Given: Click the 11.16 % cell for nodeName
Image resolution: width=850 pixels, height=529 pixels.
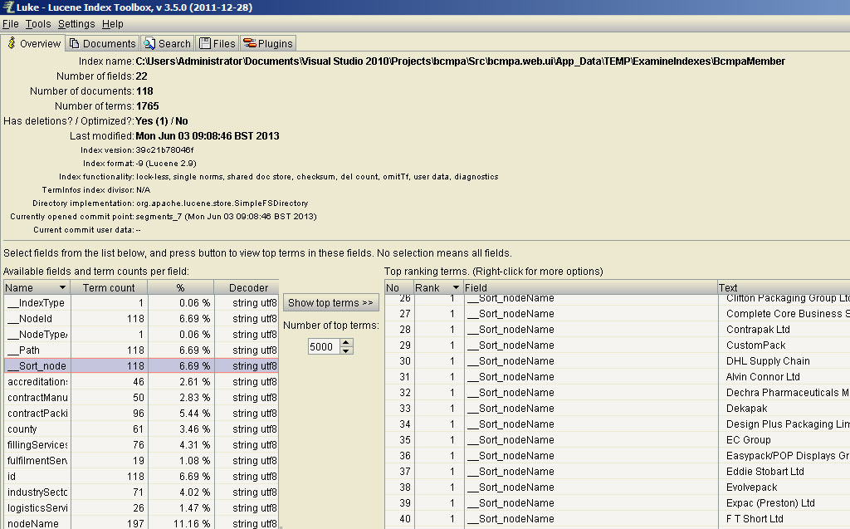Looking at the screenshot, I should click(181, 523).
